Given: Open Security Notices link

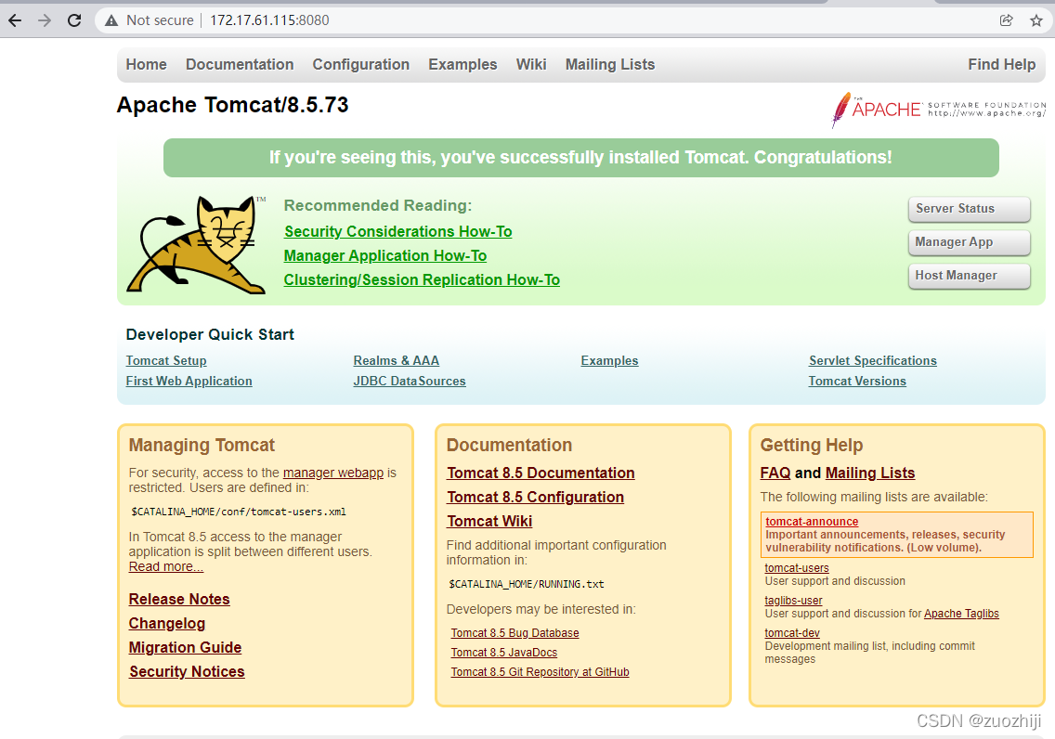Looking at the screenshot, I should (187, 672).
